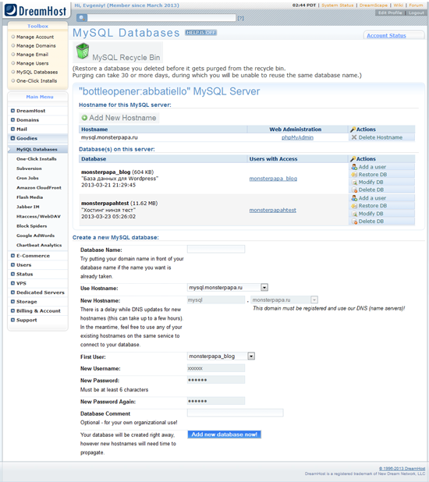Open the MySQL Recycle Bin icon
The height and width of the screenshot is (482, 429).
[83, 51]
